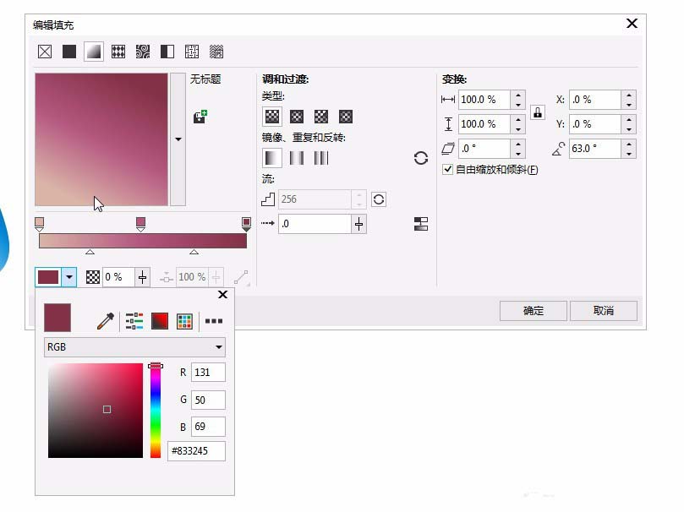The width and height of the screenshot is (684, 512).
Task: Select the Texture Fill icon
Action: tap(191, 52)
